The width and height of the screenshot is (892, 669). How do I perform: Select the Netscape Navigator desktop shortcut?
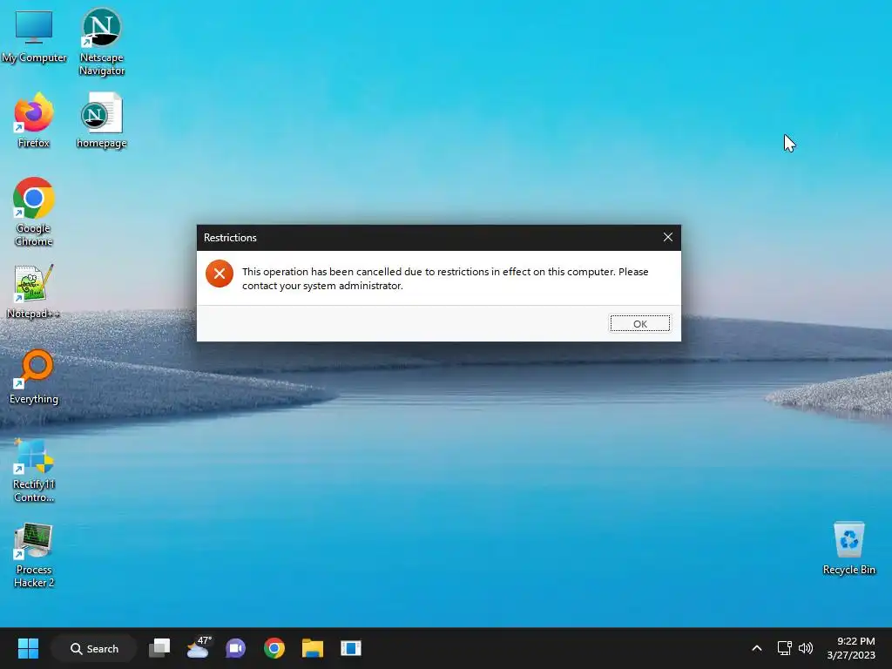pyautogui.click(x=101, y=42)
